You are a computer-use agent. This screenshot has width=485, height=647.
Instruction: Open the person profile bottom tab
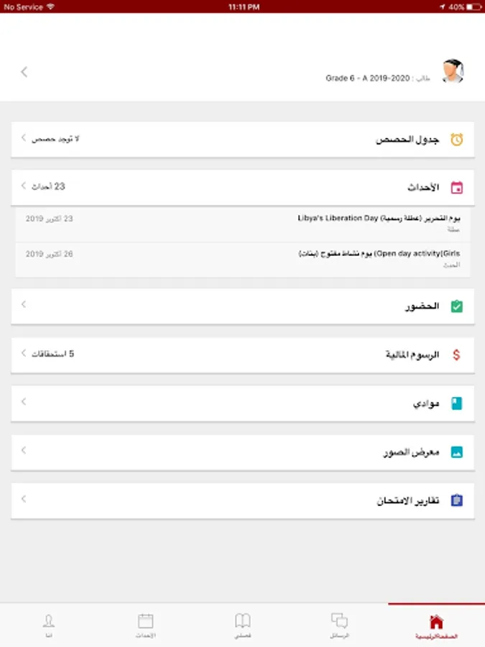coord(49,625)
